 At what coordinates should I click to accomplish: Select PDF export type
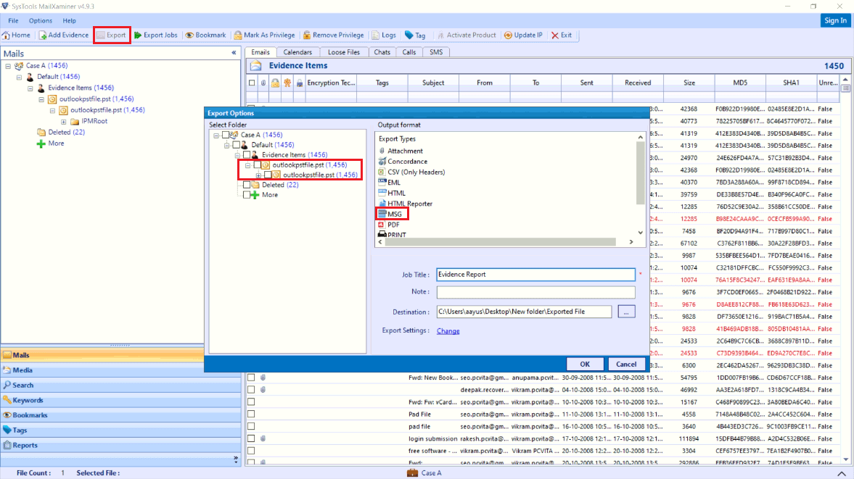click(x=393, y=225)
